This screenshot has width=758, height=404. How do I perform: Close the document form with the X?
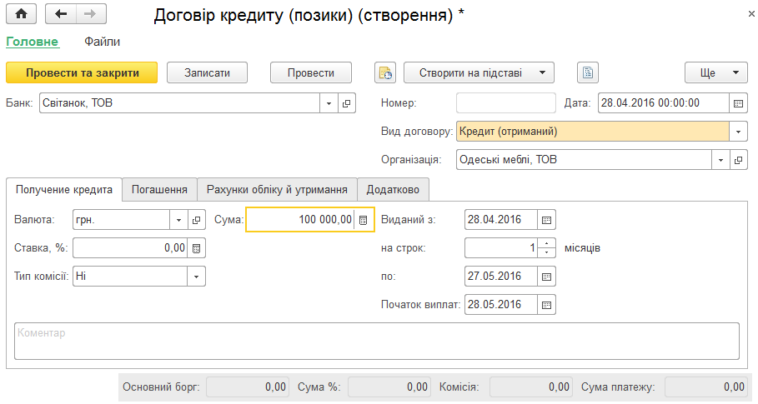tap(751, 14)
